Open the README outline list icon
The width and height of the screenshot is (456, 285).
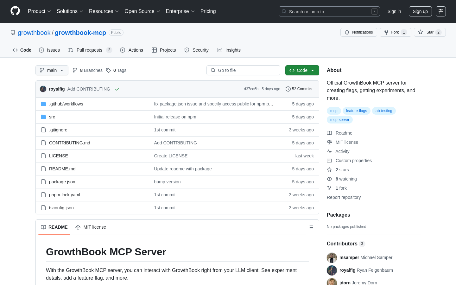311,227
